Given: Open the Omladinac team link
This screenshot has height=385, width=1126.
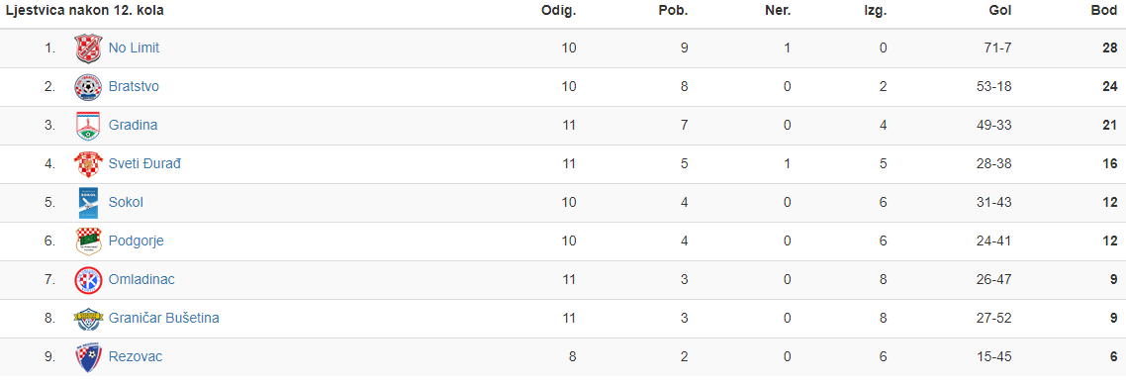Looking at the screenshot, I should point(141,279).
